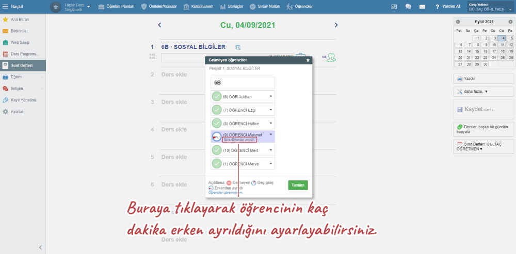Close the Gelmeyen öğrenciler dialog
Viewport: 516px width, 254px height.
[308, 60]
